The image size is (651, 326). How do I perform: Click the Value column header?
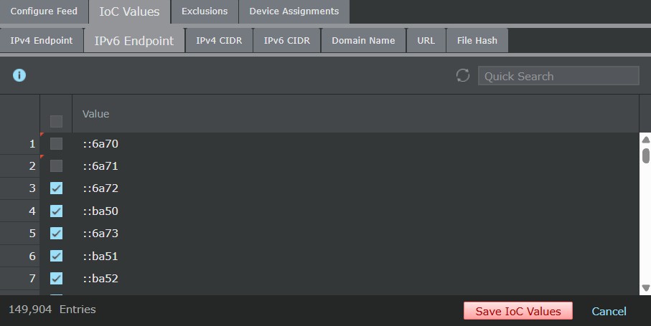[355, 114]
